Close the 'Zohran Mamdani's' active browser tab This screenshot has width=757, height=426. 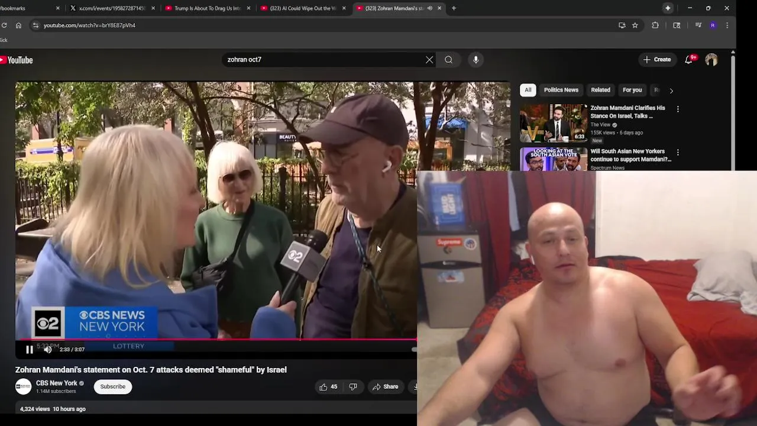[439, 8]
